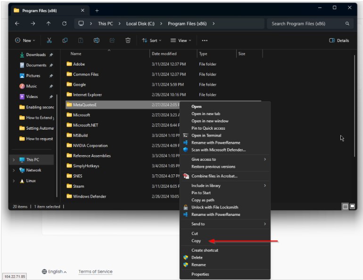Image resolution: width=363 pixels, height=280 pixels.
Task: Go back with the left arrow button
Action: coord(17,24)
